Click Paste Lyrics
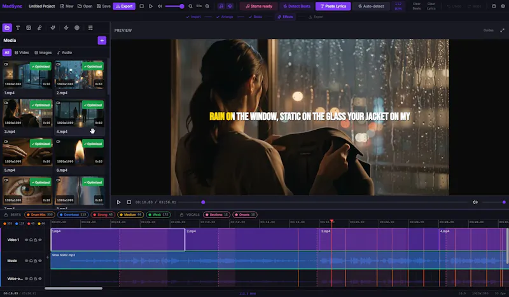The width and height of the screenshot is (509, 297). [x=333, y=6]
